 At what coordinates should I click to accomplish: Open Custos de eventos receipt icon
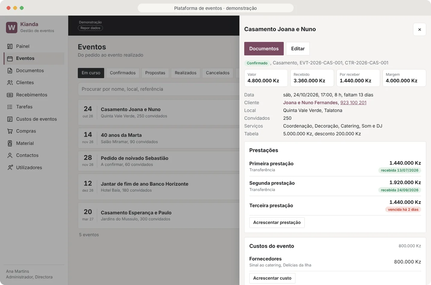pyautogui.click(x=10, y=119)
